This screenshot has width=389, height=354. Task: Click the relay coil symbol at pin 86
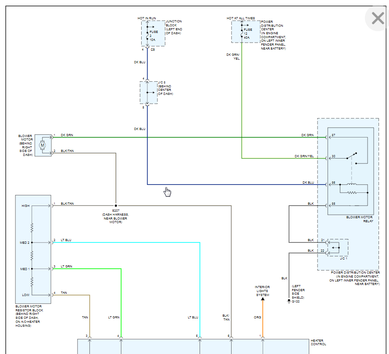352,184
